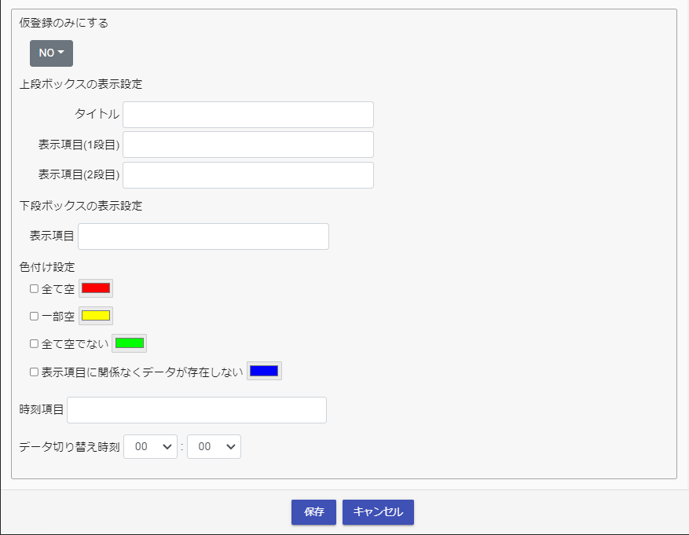Open the yellow color picker swatch

[x=96, y=316]
